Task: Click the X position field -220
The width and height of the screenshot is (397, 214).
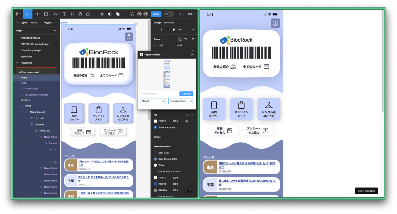Action: pos(161,45)
